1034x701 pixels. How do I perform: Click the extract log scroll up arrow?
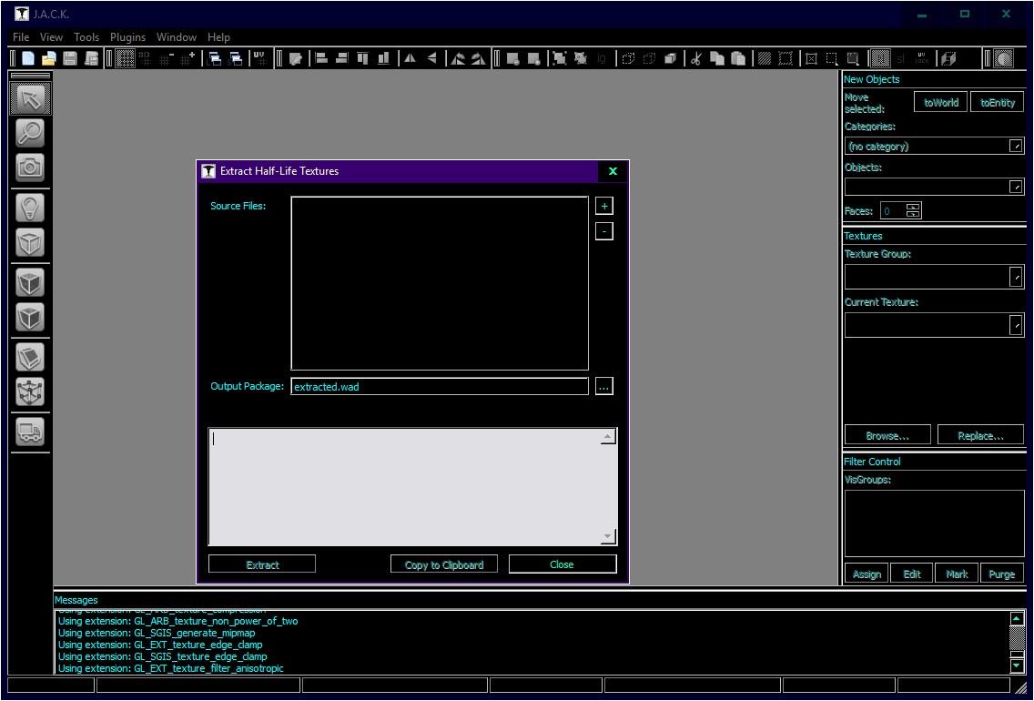click(608, 437)
